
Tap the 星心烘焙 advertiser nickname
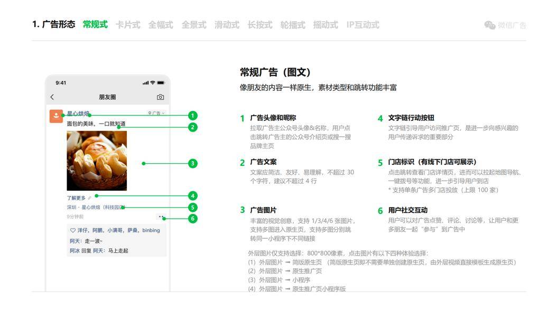click(78, 114)
